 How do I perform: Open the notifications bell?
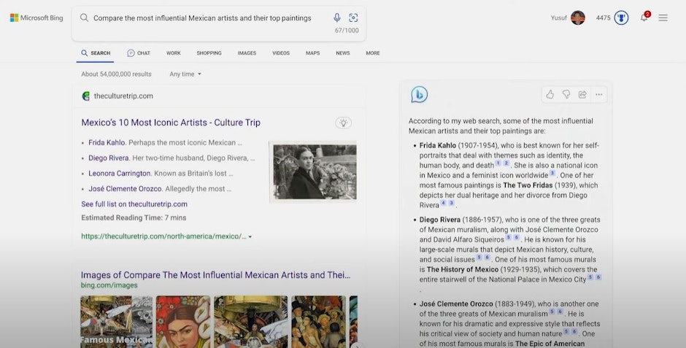pyautogui.click(x=644, y=18)
